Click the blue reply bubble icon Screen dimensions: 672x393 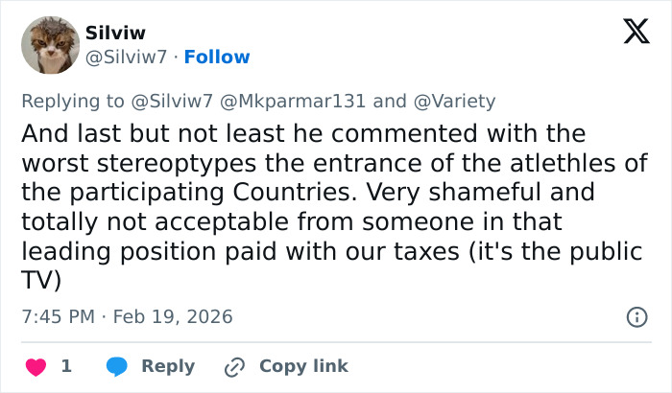(117, 366)
